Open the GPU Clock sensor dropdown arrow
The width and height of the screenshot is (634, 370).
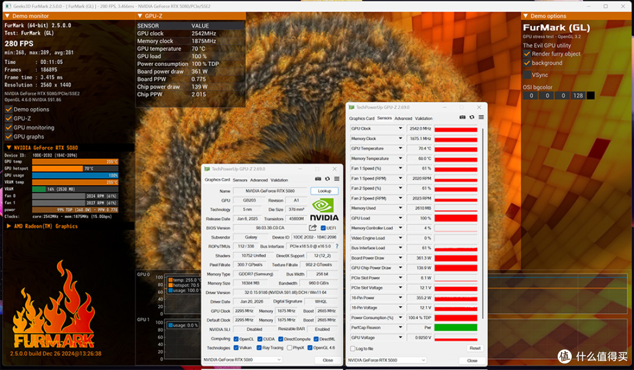(x=400, y=128)
